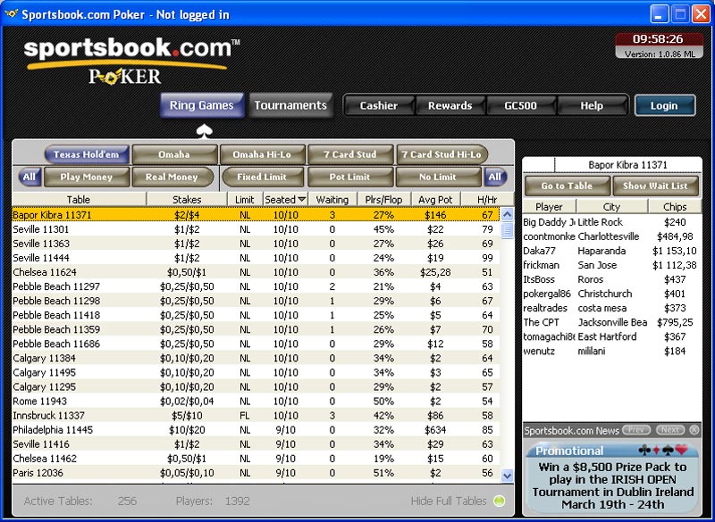Select the Seville 11444 table
This screenshot has width=715, height=522.
[256, 258]
